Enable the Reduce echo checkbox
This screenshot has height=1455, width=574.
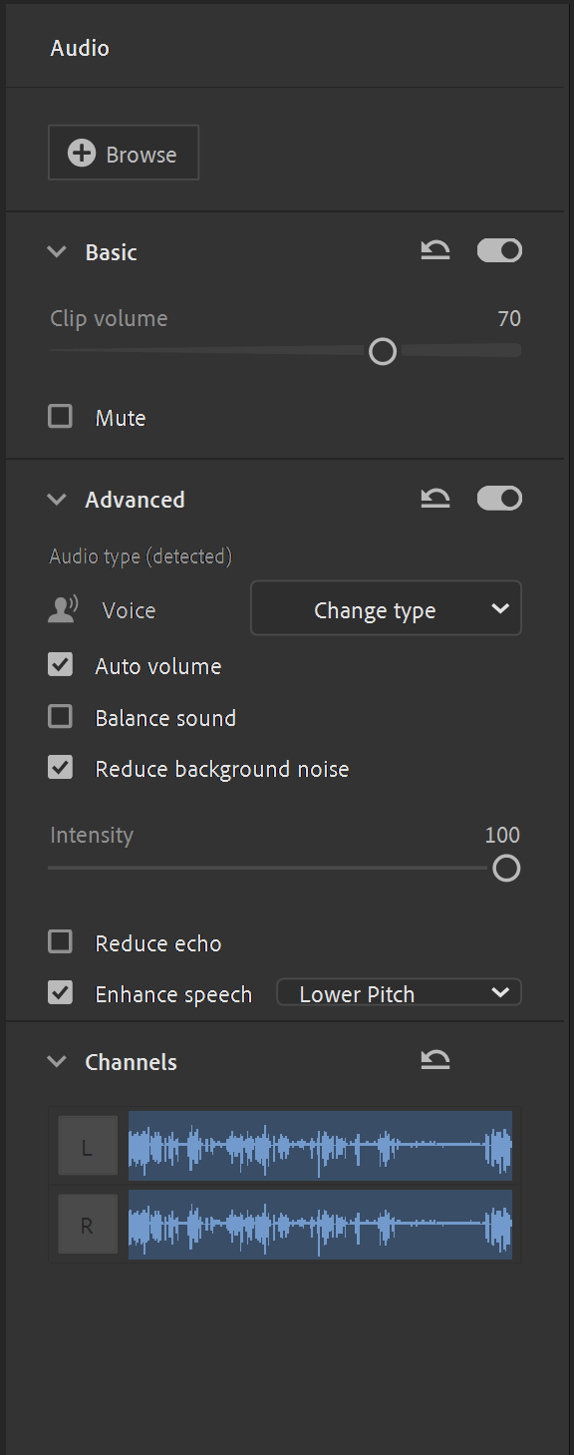(61, 942)
